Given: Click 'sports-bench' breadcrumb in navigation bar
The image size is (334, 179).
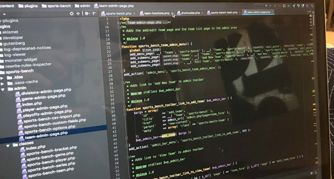Looking at the screenshot, I should (56, 6).
